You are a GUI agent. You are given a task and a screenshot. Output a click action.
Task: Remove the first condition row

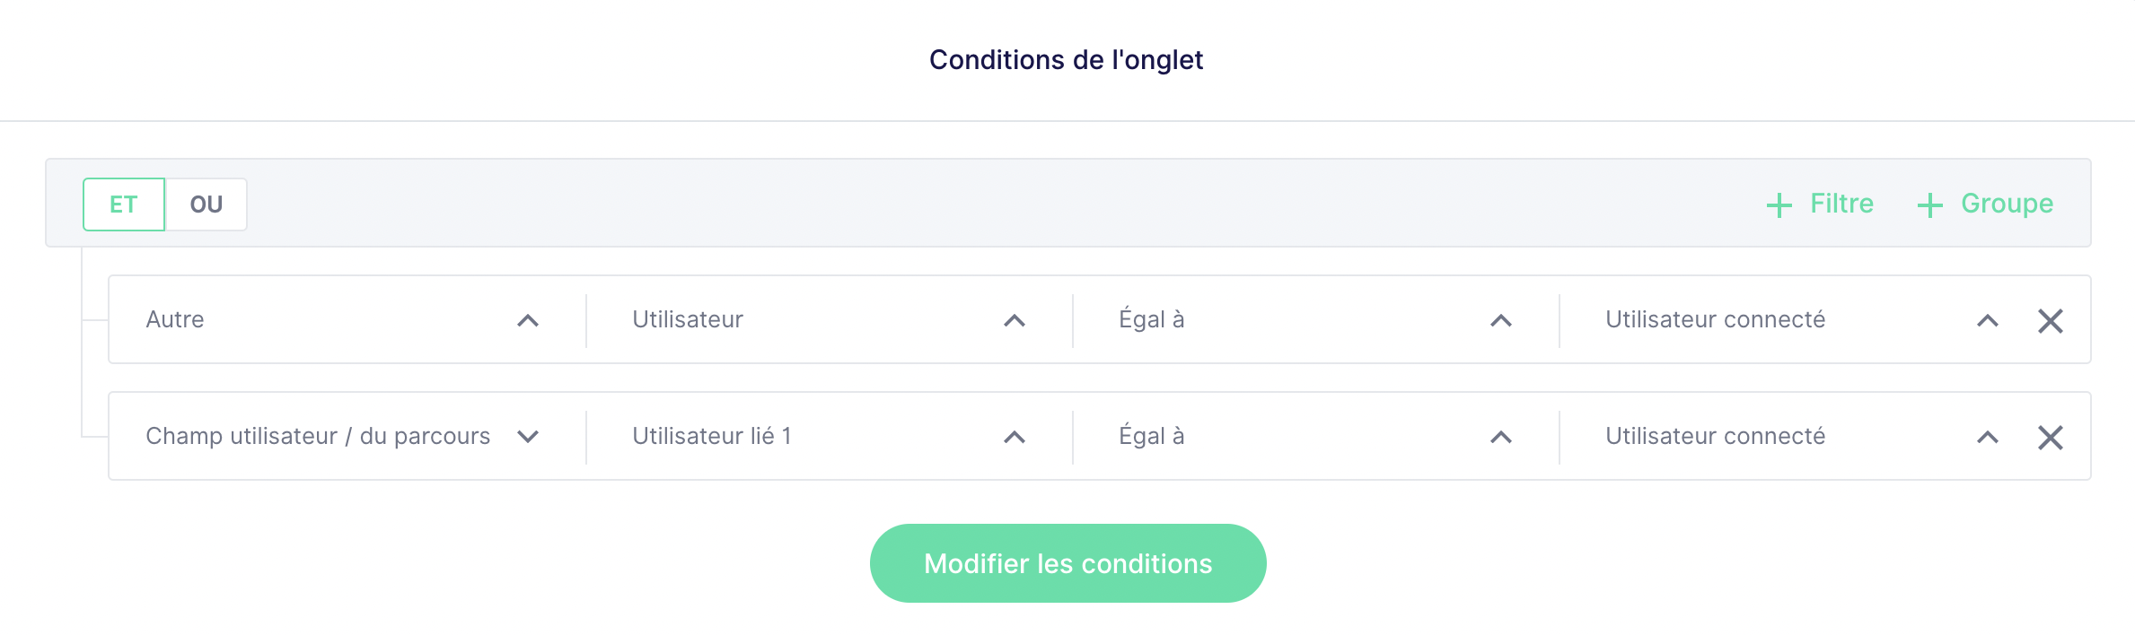point(2051,320)
